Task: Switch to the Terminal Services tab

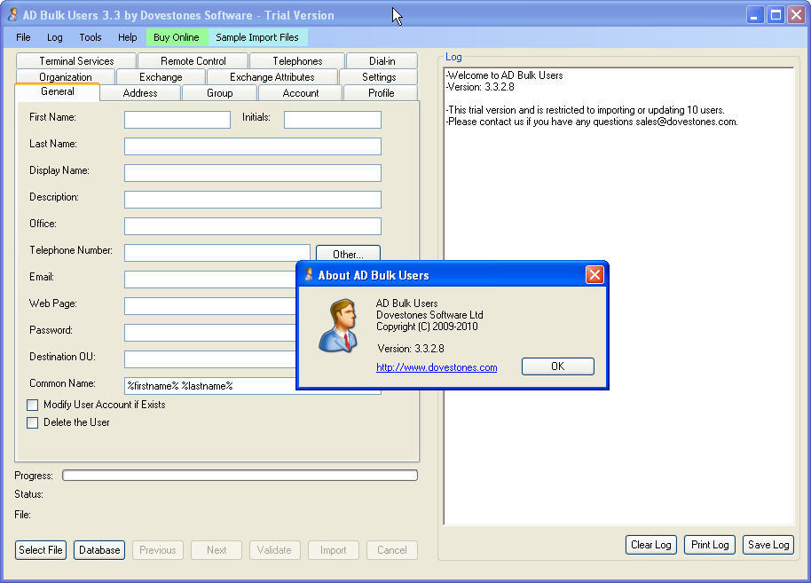Action: [76, 61]
